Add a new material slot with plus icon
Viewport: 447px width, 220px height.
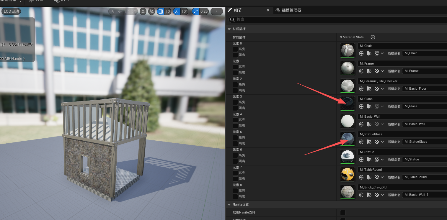pyautogui.click(x=373, y=37)
